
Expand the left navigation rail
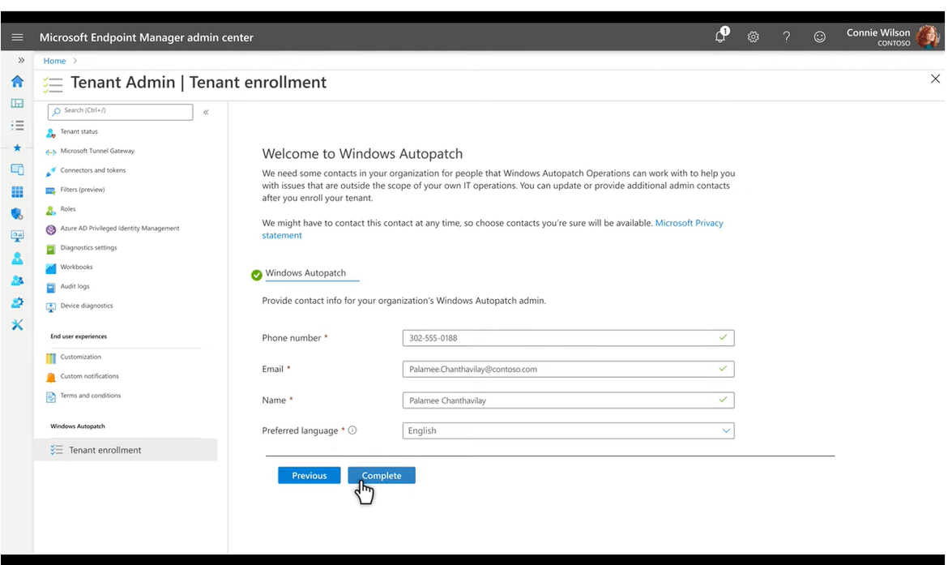21,61
